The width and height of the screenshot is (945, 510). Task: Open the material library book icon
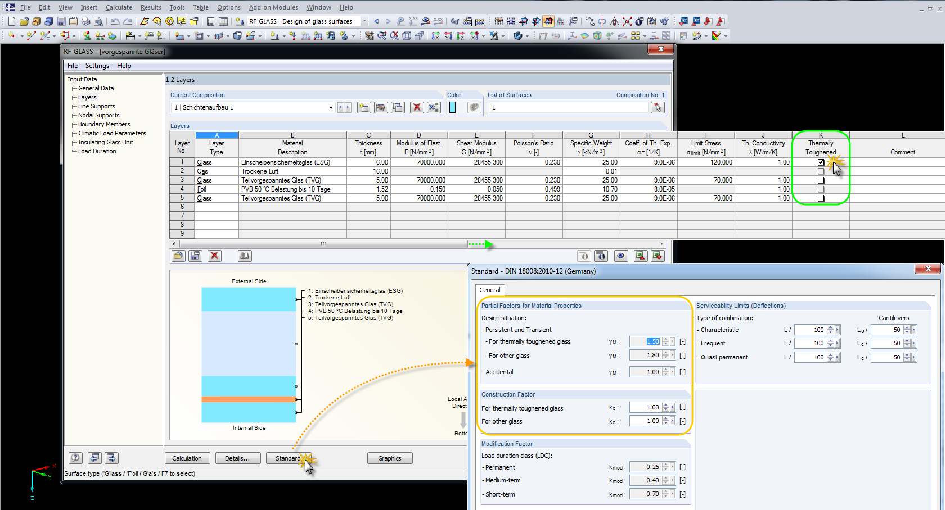click(x=245, y=256)
